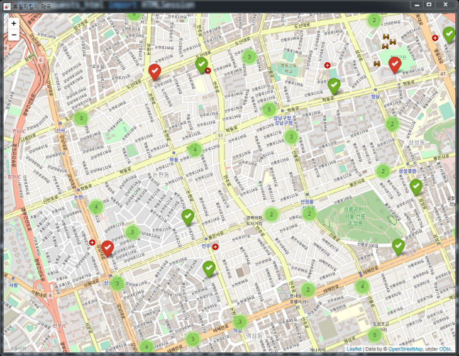This screenshot has width=459, height=356.
Task: Zoom in with the plus button
Action: tap(14, 23)
